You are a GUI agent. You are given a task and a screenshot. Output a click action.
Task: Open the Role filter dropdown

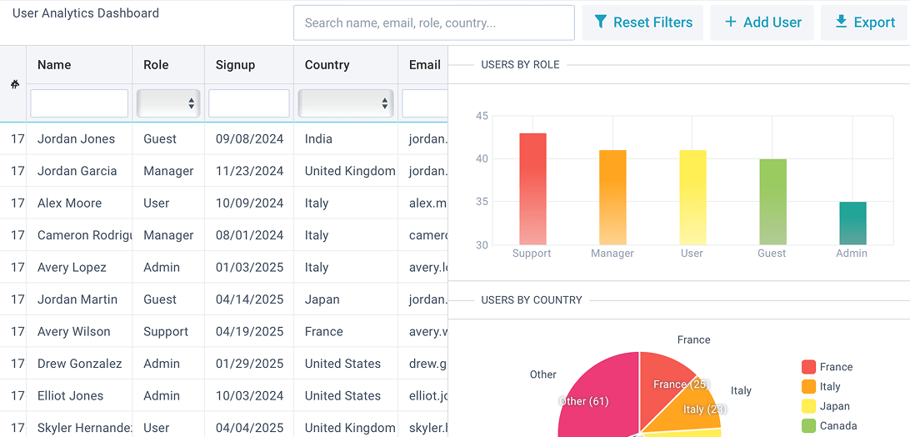point(168,103)
